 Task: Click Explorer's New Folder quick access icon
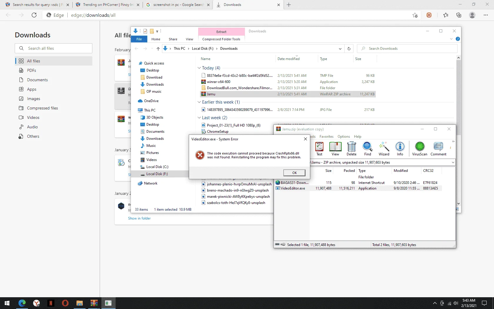(x=152, y=31)
